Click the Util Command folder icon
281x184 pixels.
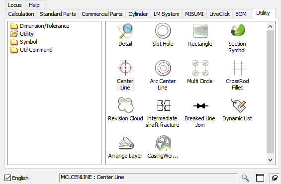pos(13,50)
